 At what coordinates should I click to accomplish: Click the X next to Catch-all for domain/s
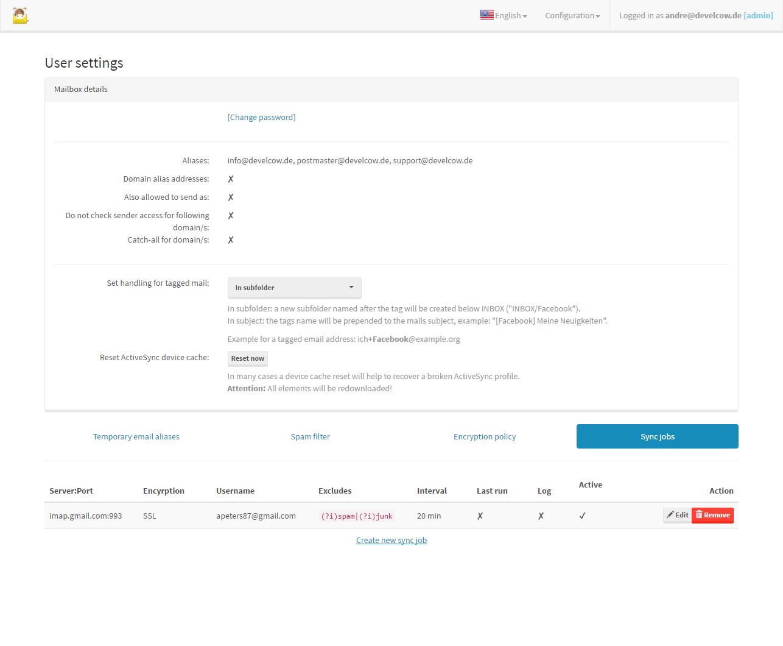point(230,240)
